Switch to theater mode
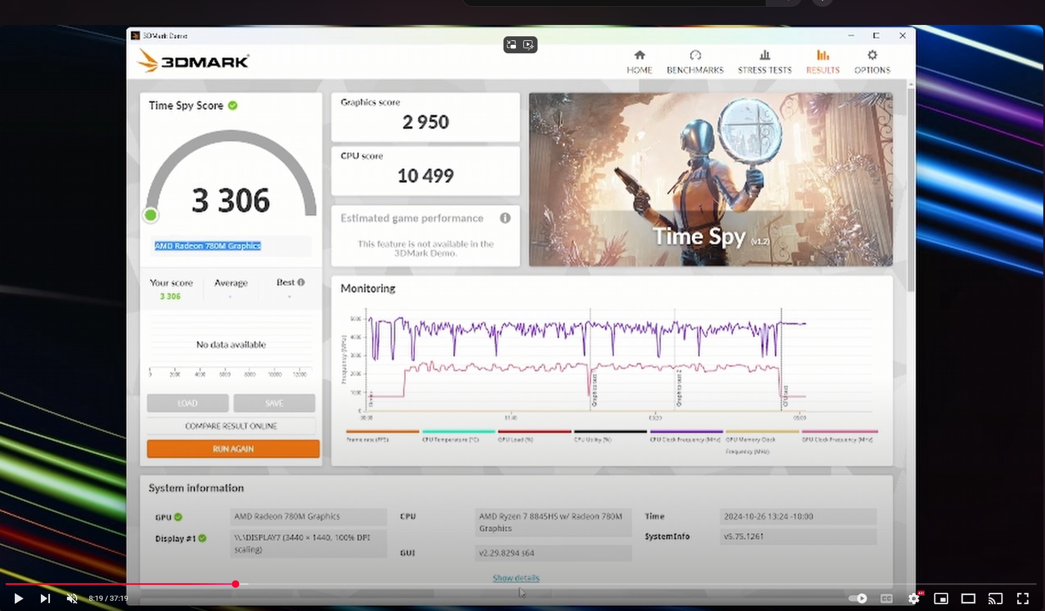Viewport: 1045px width, 611px height. click(x=968, y=599)
